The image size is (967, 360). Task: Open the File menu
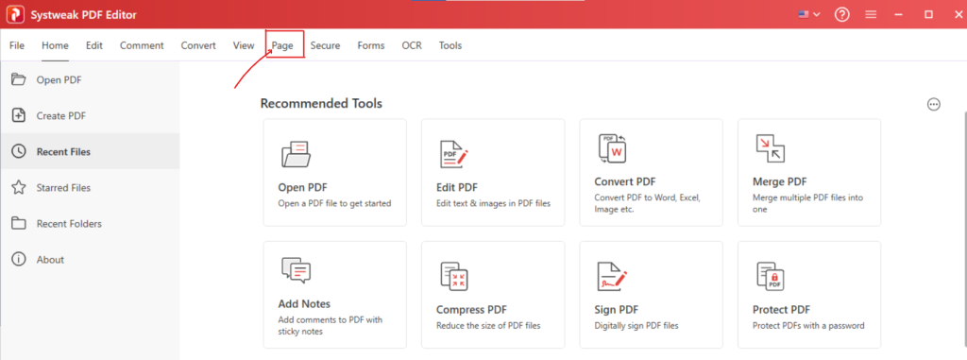(x=17, y=45)
